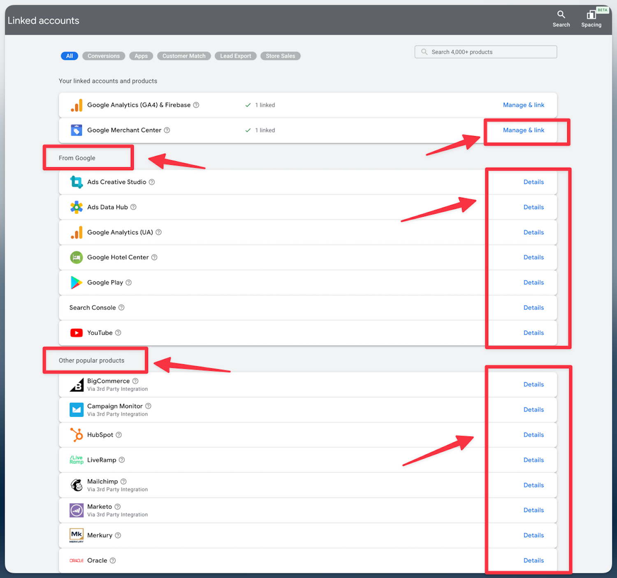Click the Oracle logo icon
The height and width of the screenshot is (578, 617).
tap(77, 561)
